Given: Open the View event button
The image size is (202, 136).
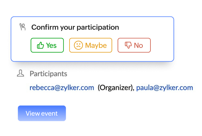Looking at the screenshot, I should pyautogui.click(x=42, y=113).
